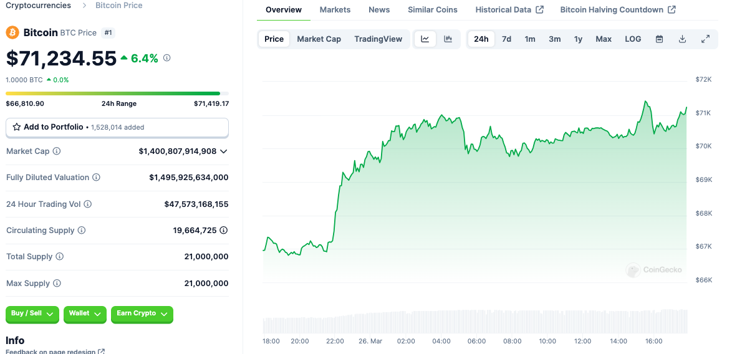
Task: Open the News tab
Action: [x=379, y=10]
